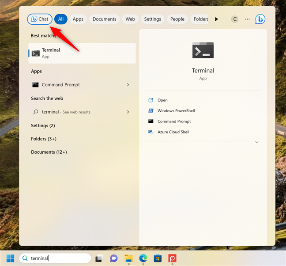Open the C user account avatar
Viewport: 286px width, 266px height.
pyautogui.click(x=235, y=19)
